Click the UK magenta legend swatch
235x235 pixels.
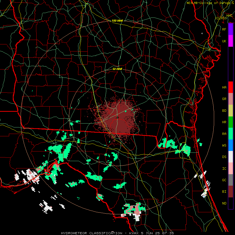pos(231,41)
